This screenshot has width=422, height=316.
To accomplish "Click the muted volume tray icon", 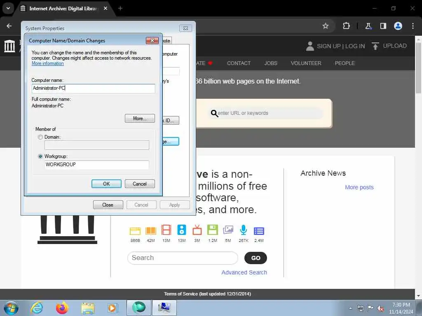I will 380,309.
